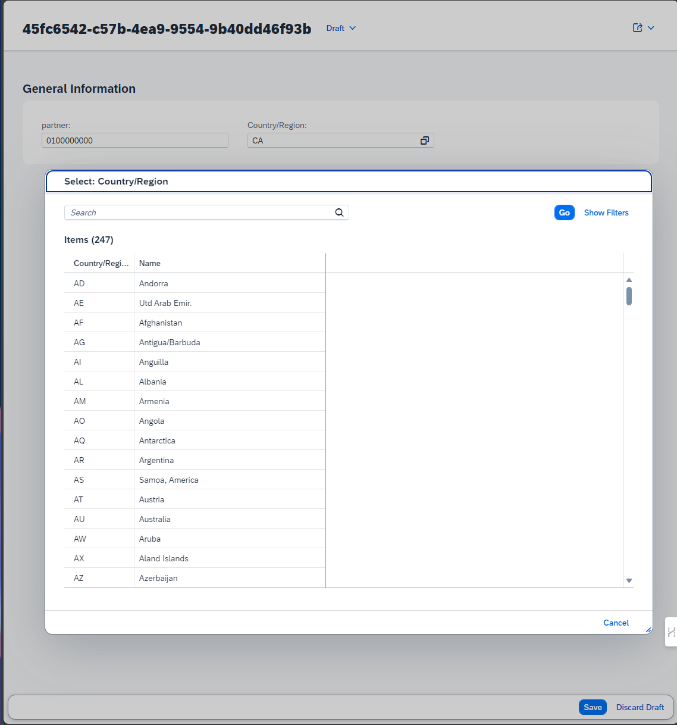Open the Draft status dropdown
The image size is (677, 725).
340,27
